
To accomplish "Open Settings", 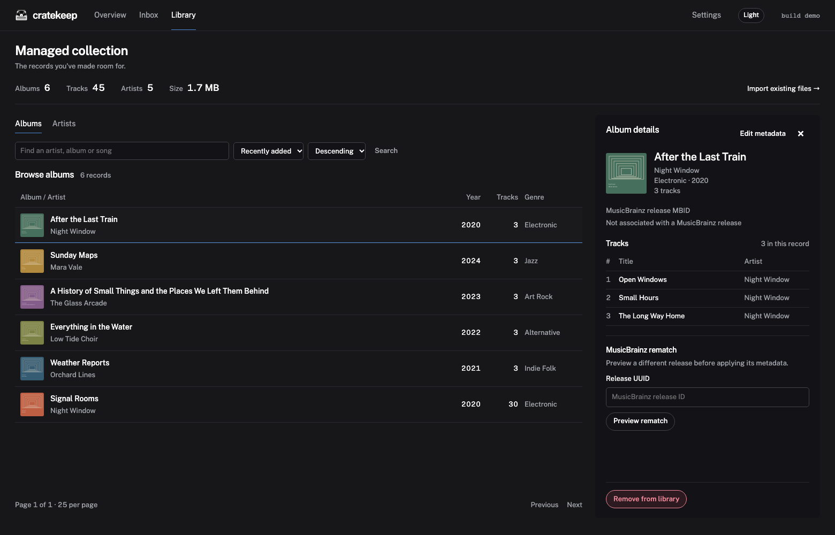I will point(706,15).
